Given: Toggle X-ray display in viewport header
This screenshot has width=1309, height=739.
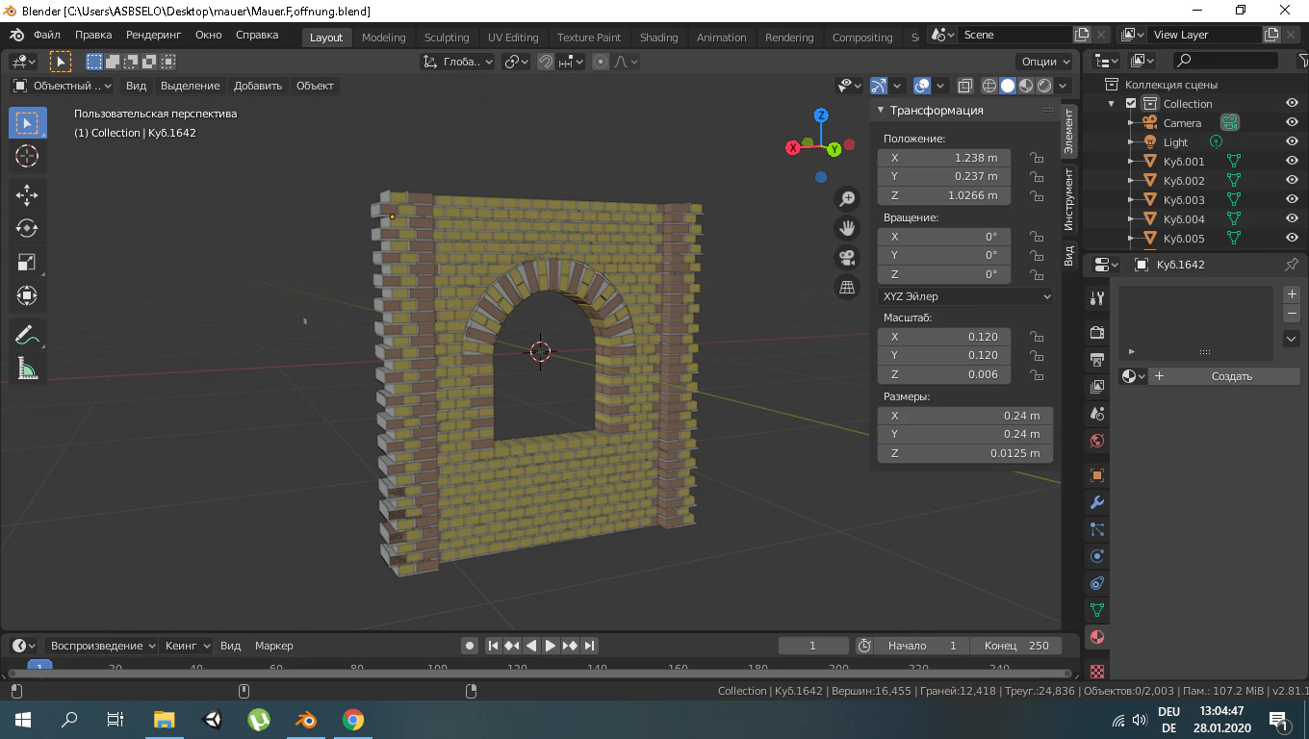Looking at the screenshot, I should pyautogui.click(x=965, y=86).
